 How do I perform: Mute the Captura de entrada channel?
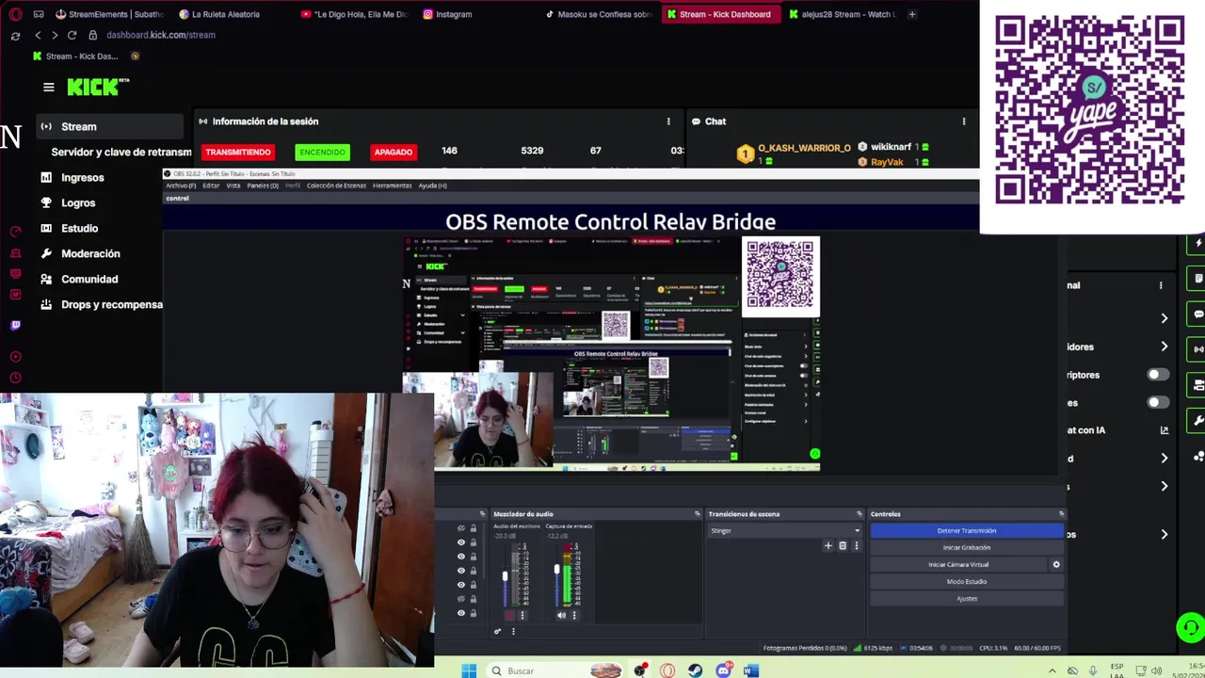pos(561,615)
